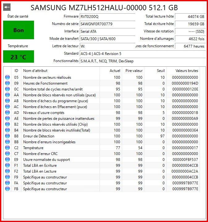The width and height of the screenshot is (208, 222).
Task: Click status orb for attribute FB
Action: (7, 189)
